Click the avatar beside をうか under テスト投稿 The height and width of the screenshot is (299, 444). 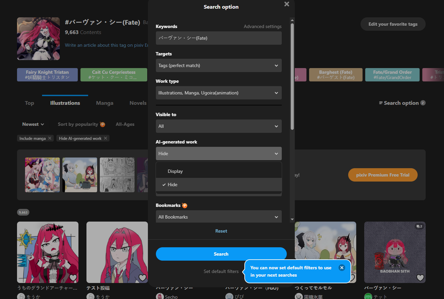90,297
